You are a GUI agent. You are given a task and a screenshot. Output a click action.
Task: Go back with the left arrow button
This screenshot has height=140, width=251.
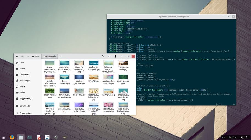point(17,56)
